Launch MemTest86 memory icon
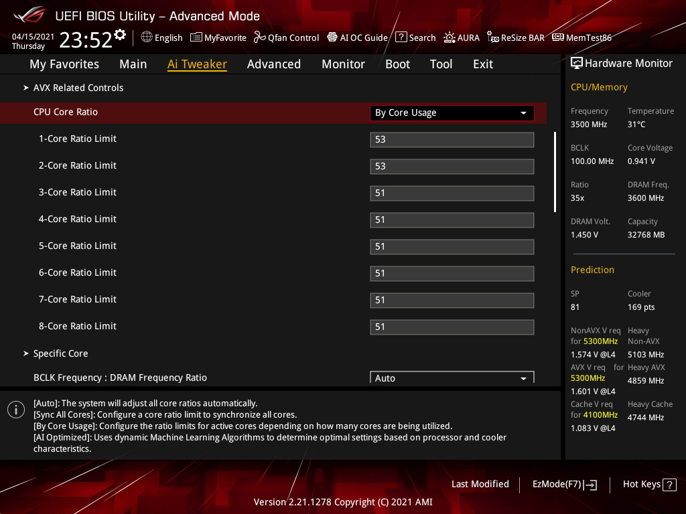This screenshot has height=514, width=686. coord(558,37)
